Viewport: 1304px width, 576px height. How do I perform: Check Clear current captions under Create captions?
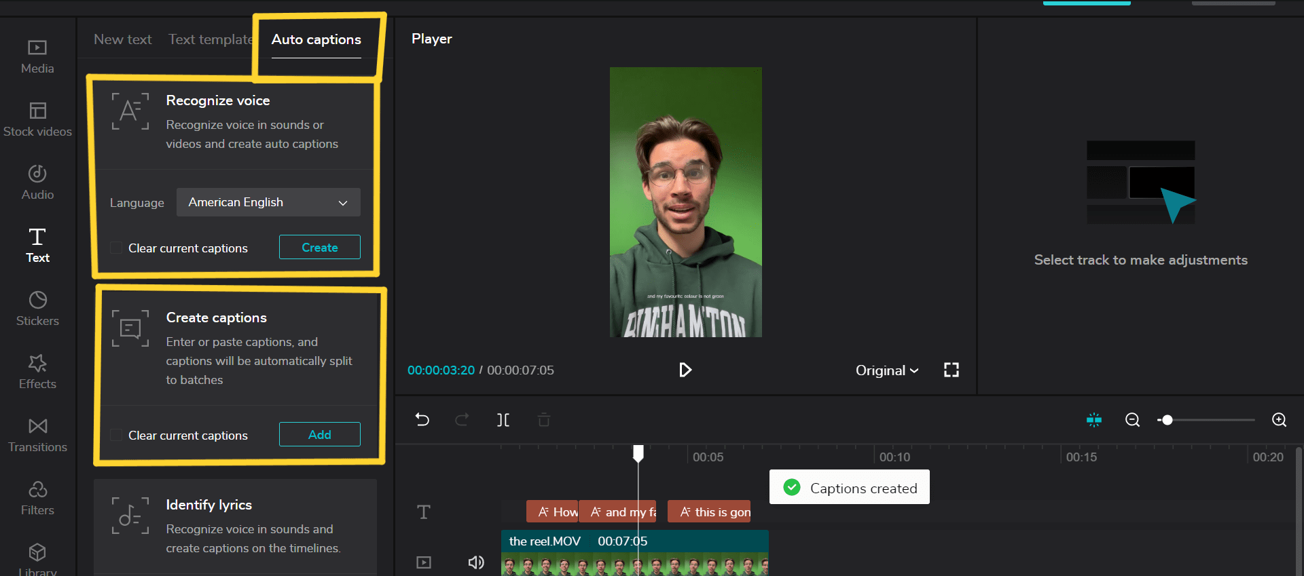[x=117, y=436]
